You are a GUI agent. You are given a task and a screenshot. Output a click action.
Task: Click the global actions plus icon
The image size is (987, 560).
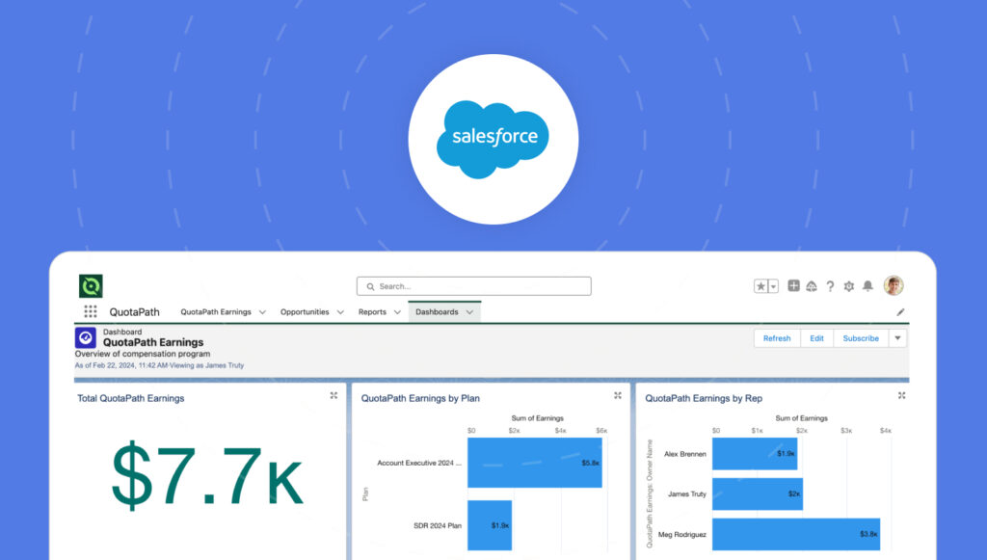[792, 285]
